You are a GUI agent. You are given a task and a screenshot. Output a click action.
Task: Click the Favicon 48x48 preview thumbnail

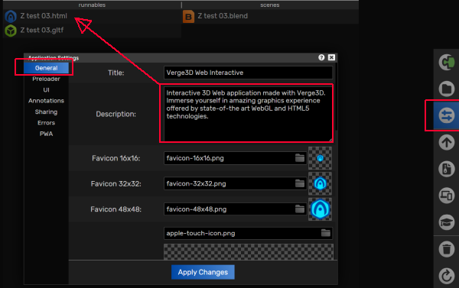[x=320, y=209]
